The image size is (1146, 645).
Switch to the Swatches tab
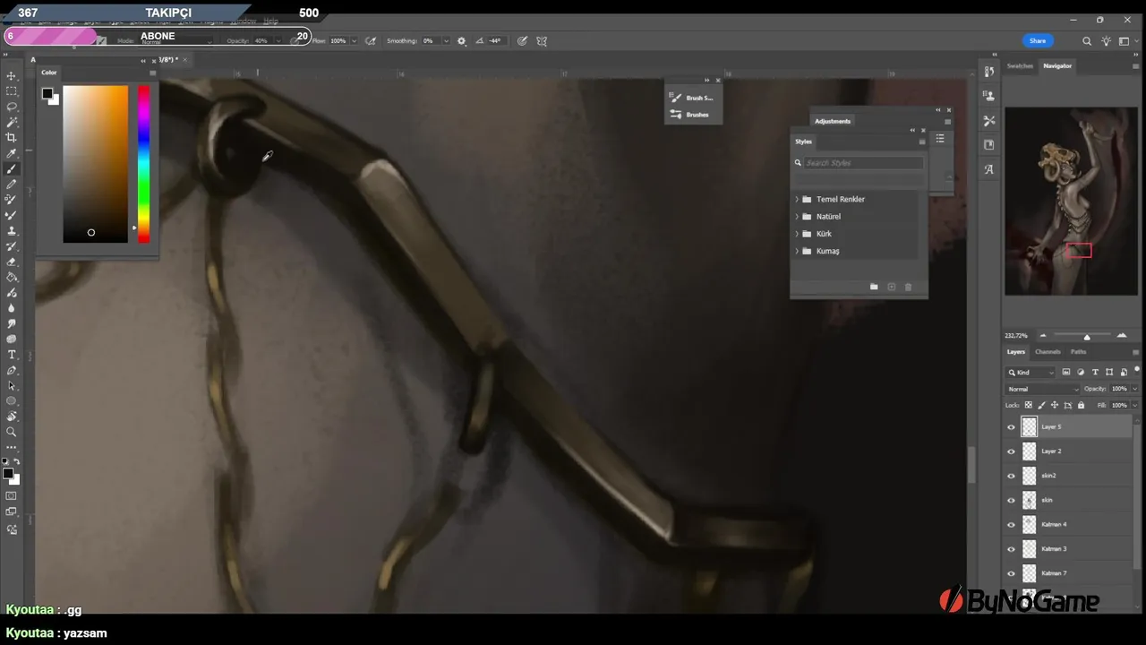click(1020, 66)
